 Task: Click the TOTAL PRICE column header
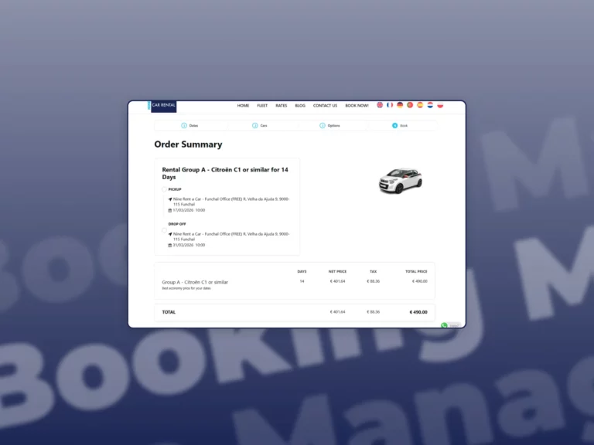416,272
